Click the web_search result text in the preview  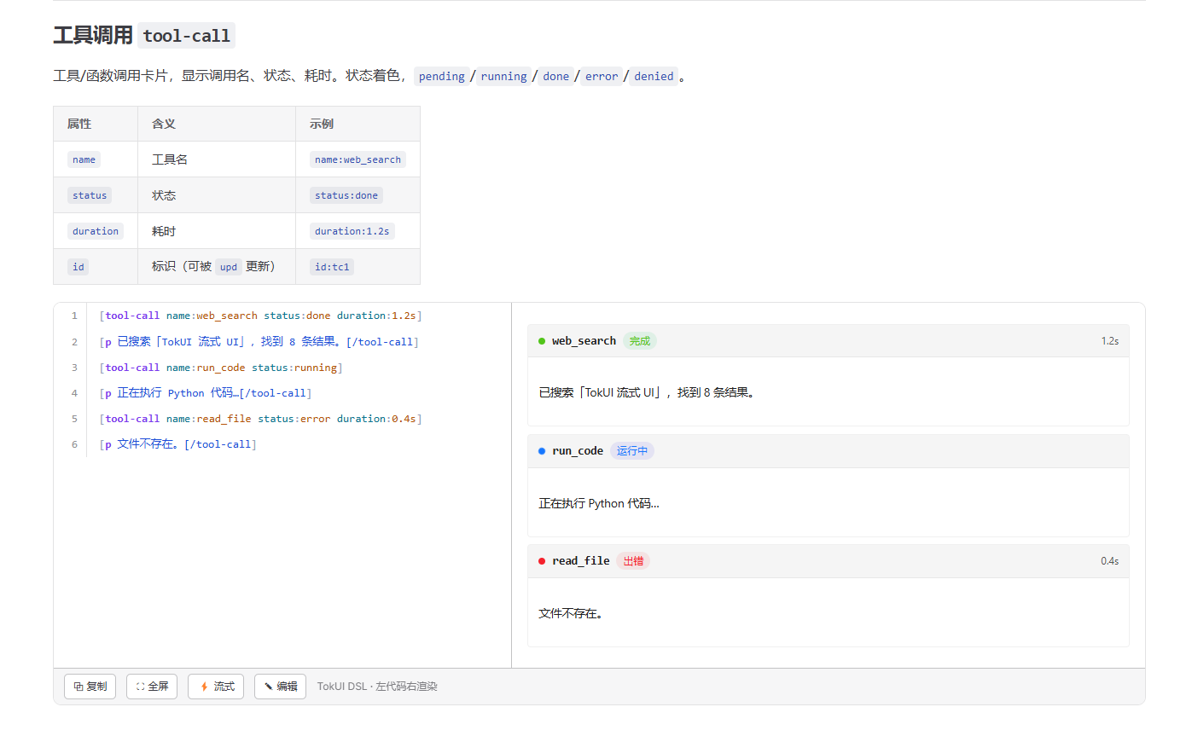pyautogui.click(x=647, y=392)
